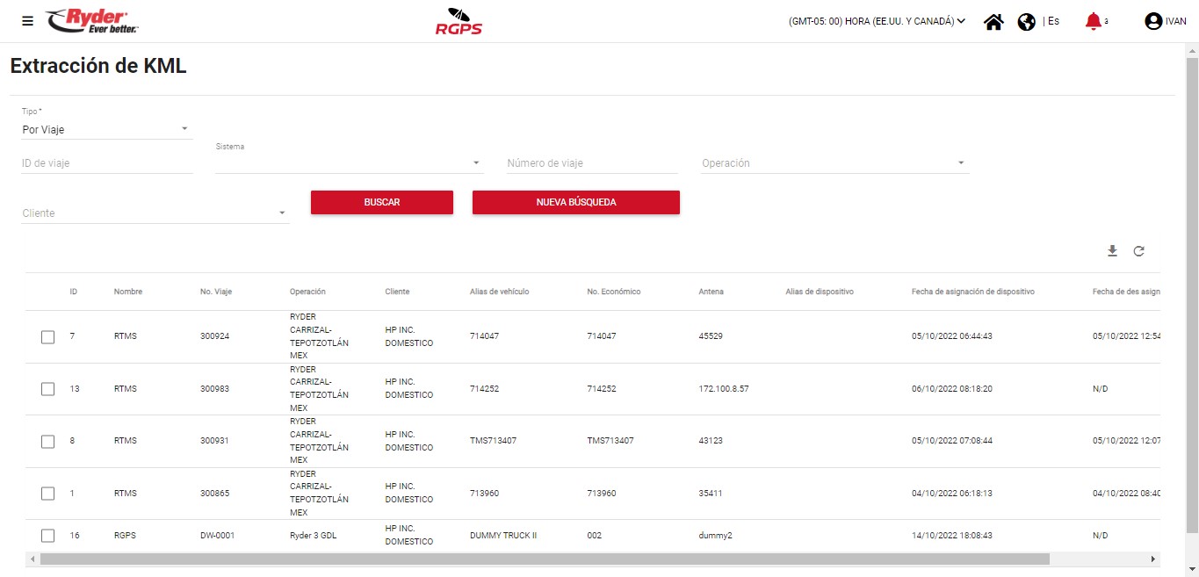The width and height of the screenshot is (1199, 577).
Task: Click the Ryder logo
Action: pyautogui.click(x=92, y=21)
